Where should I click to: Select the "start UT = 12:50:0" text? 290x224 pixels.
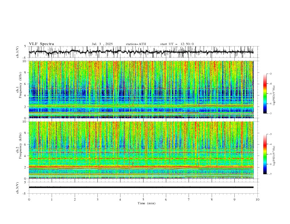[177, 44]
